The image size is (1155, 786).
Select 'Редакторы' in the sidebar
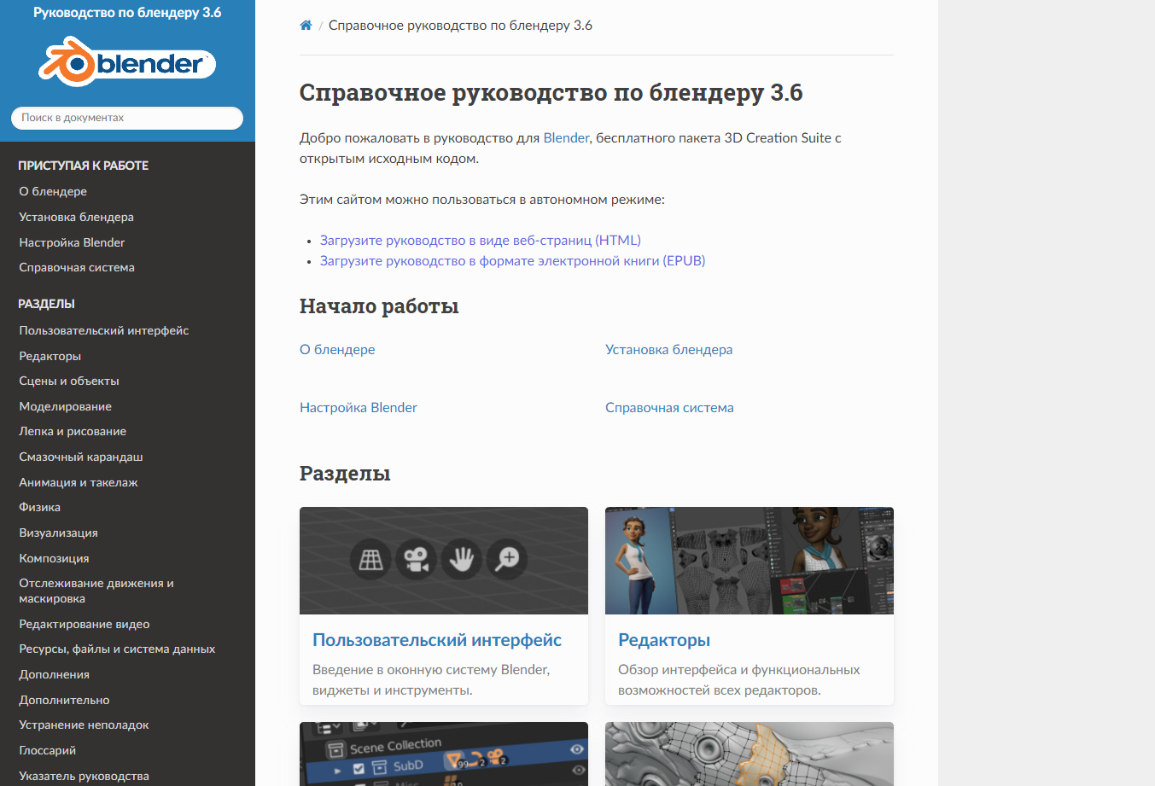click(50, 356)
